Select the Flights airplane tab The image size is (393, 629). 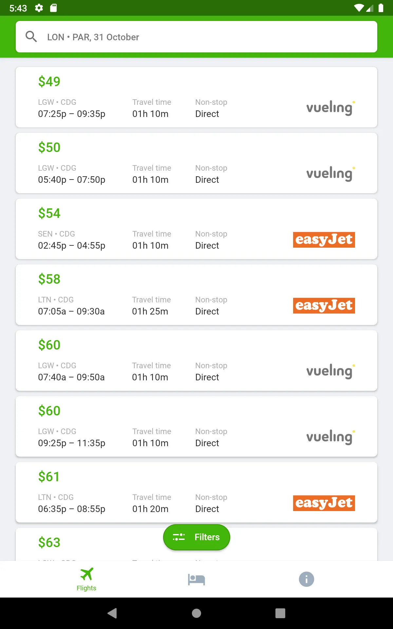point(86,579)
